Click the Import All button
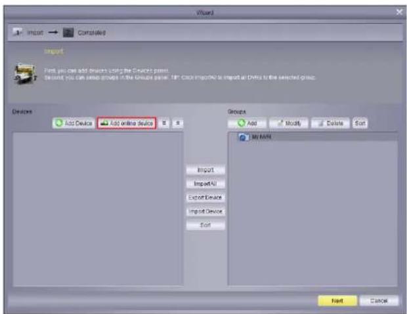 point(205,184)
